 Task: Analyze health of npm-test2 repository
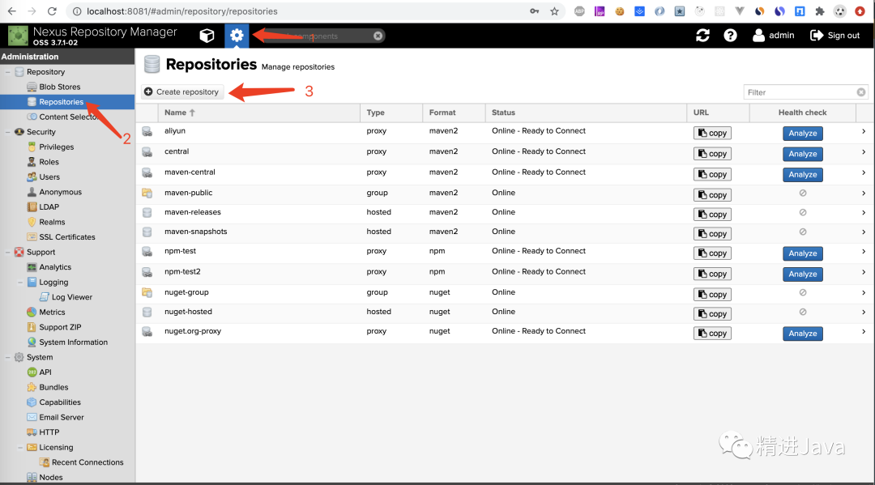[x=802, y=274]
